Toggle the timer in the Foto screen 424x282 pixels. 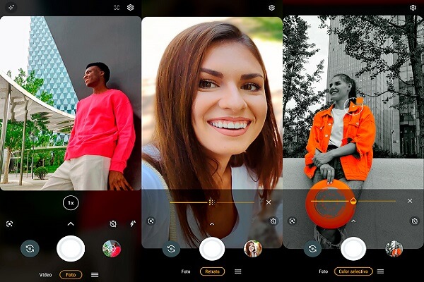point(113,223)
